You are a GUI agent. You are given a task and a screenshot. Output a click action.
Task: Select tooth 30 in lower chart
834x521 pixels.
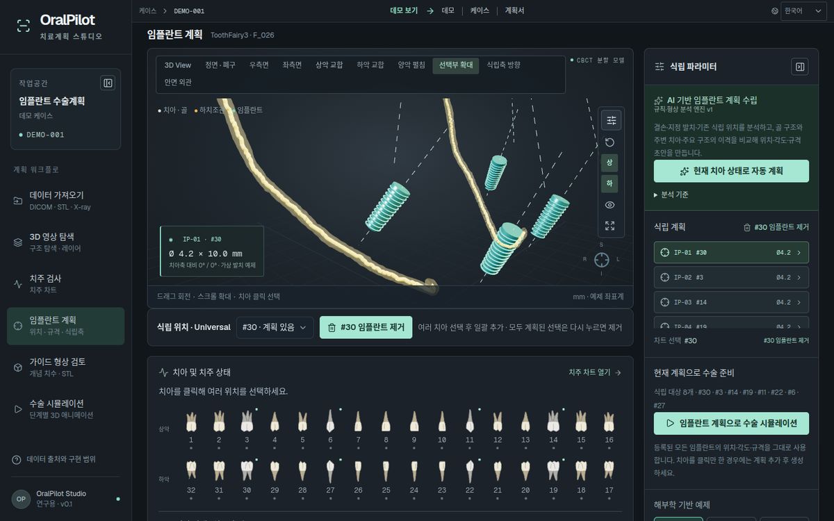pyautogui.click(x=247, y=477)
